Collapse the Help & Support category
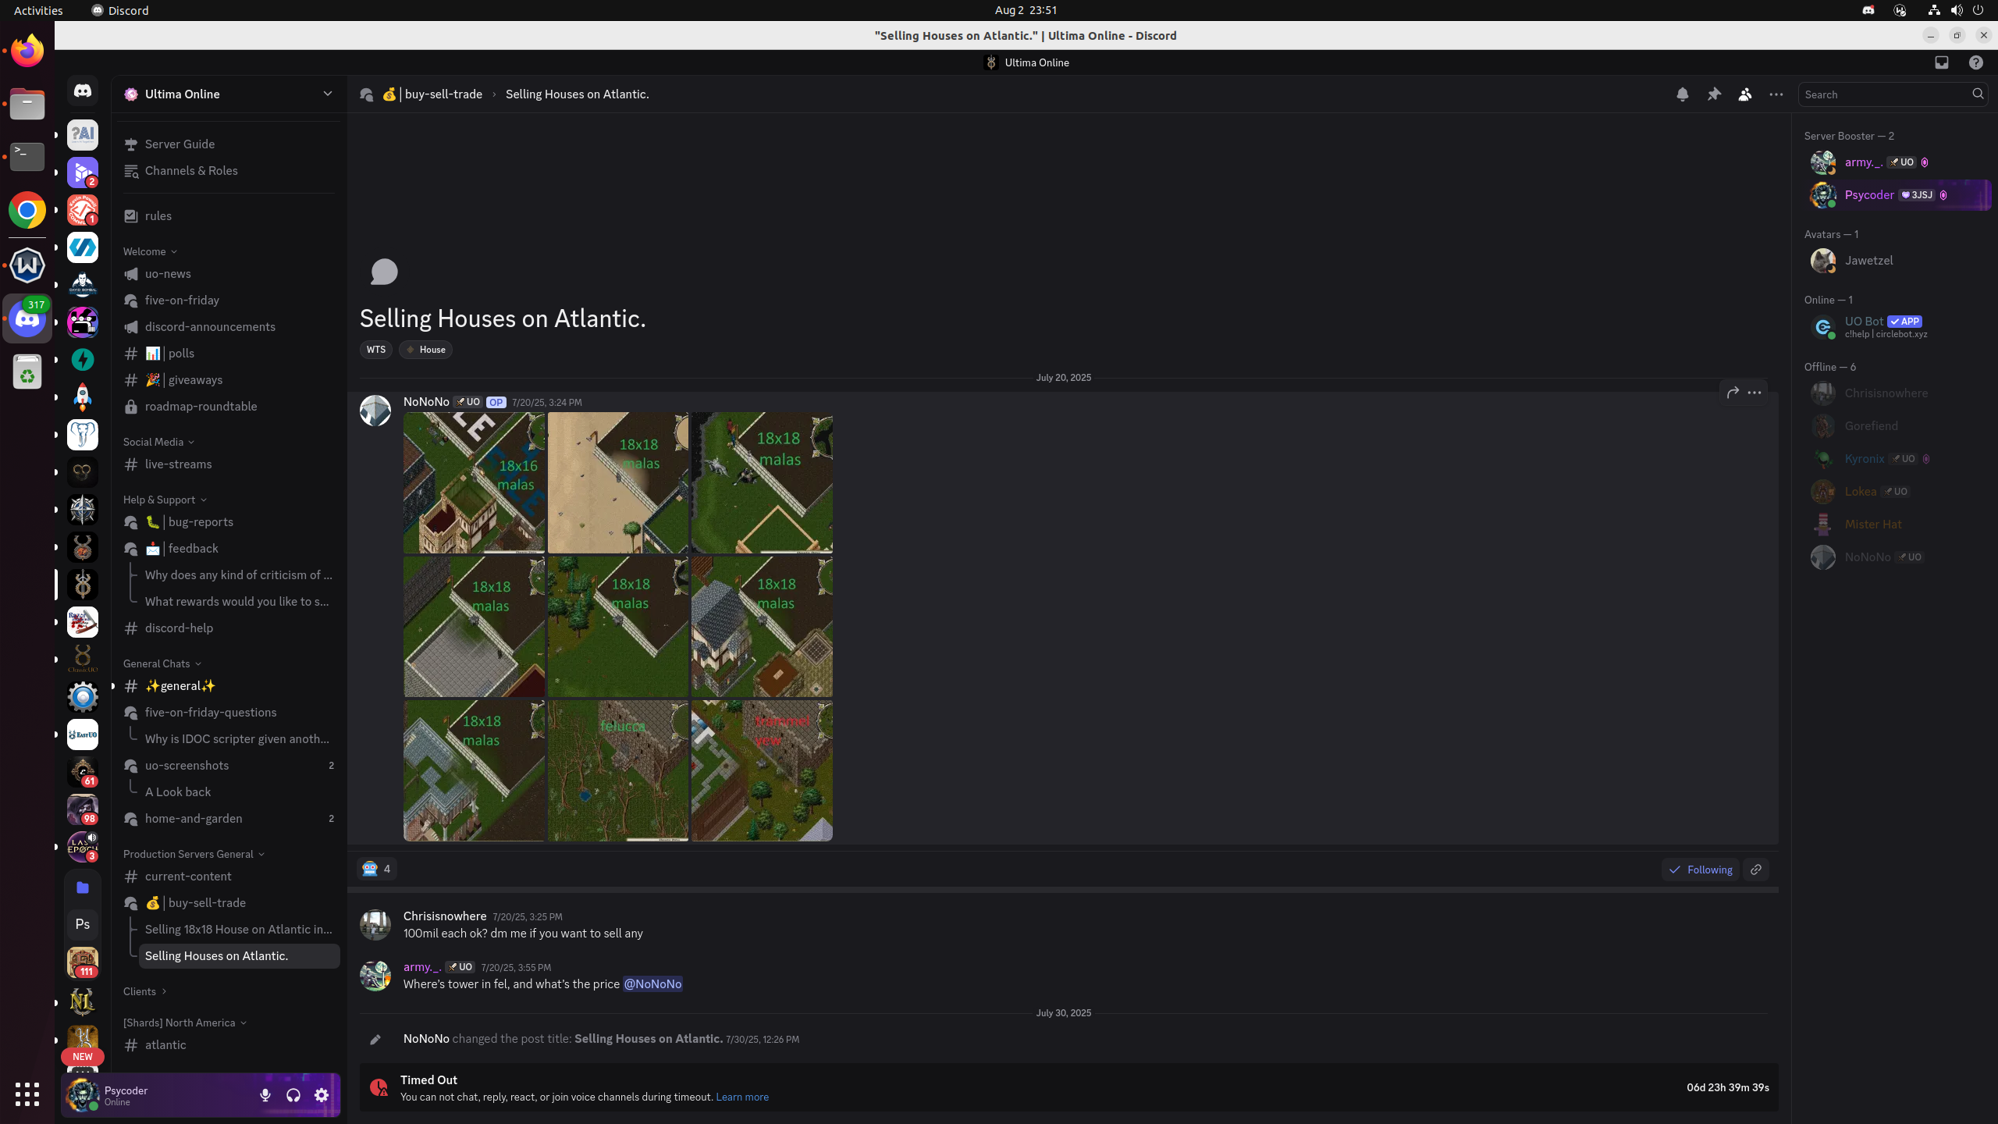1998x1124 pixels. coord(165,500)
